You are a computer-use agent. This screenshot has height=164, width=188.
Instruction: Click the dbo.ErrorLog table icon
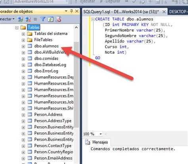click(30, 71)
